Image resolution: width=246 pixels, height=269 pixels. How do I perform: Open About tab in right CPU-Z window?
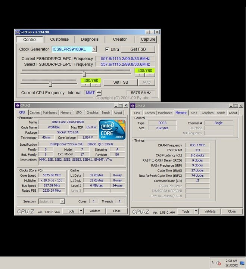[x=233, y=113]
